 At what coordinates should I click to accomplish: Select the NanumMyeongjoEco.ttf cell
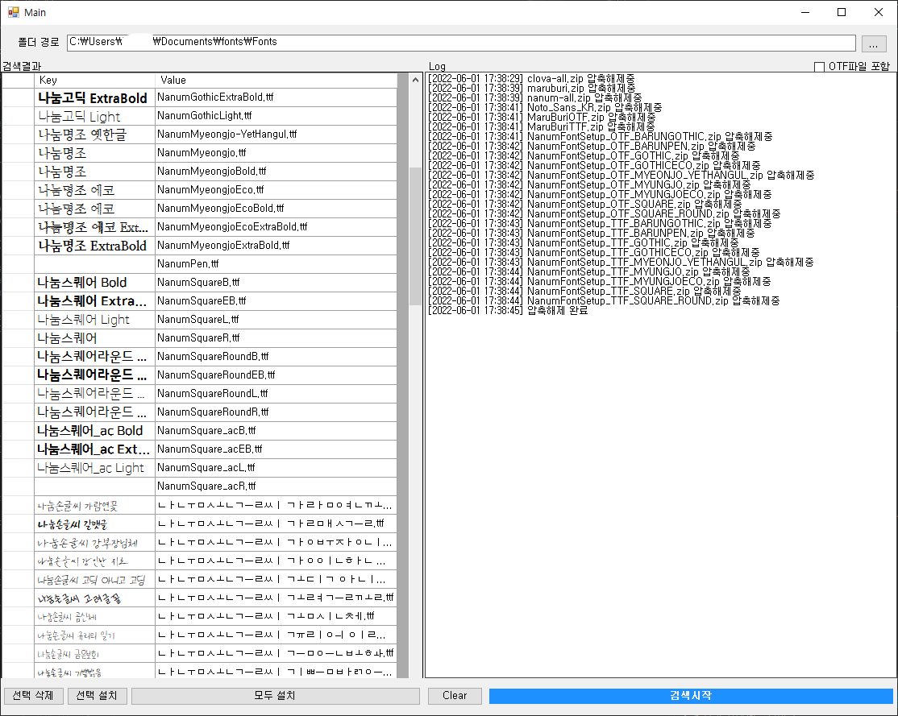(x=276, y=190)
